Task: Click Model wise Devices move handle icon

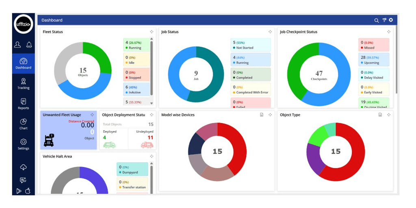Action: click(x=270, y=115)
